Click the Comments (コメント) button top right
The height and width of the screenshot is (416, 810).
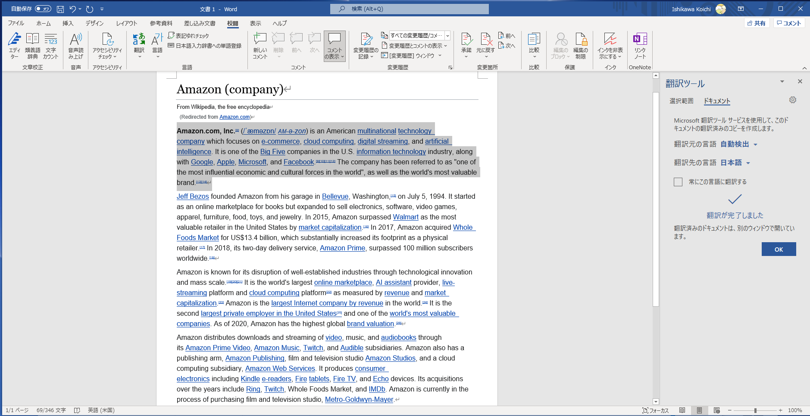tap(789, 23)
